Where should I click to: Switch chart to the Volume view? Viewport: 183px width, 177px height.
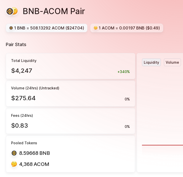(x=172, y=62)
